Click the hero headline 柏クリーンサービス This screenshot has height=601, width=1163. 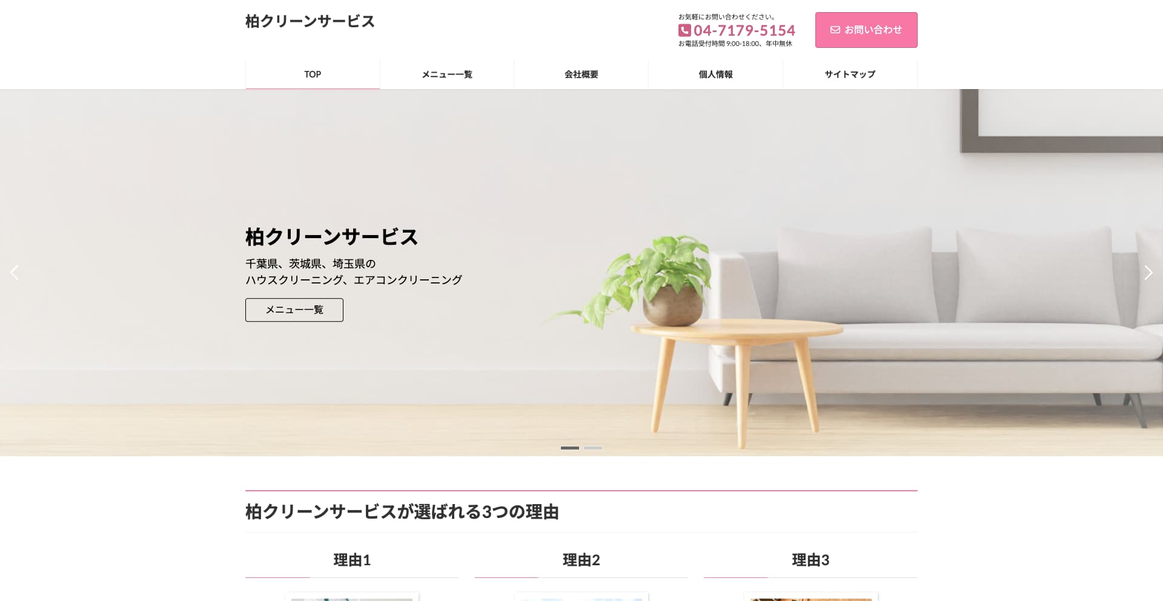332,237
